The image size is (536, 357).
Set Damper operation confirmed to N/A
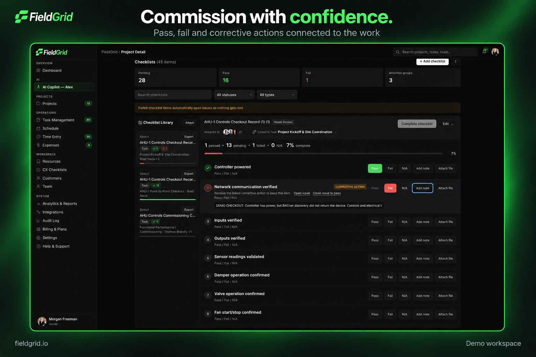[404, 277]
